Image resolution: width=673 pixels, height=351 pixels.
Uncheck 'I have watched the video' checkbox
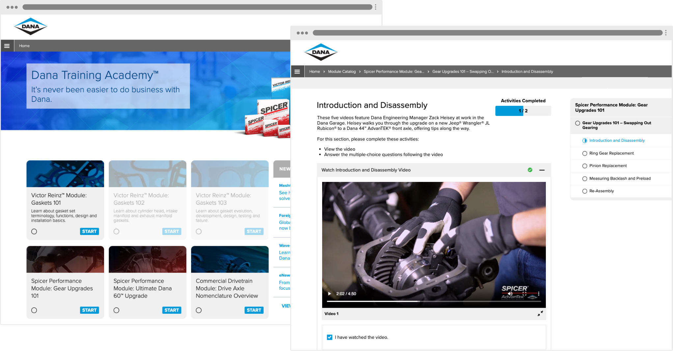point(329,337)
